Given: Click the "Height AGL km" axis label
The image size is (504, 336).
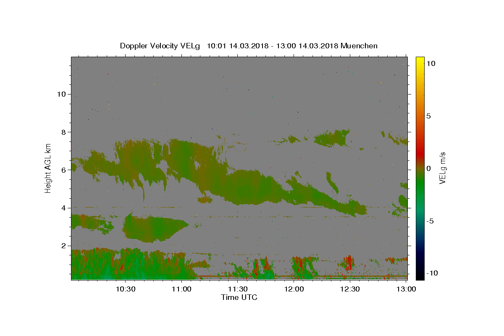Looking at the screenshot, I should [48, 168].
